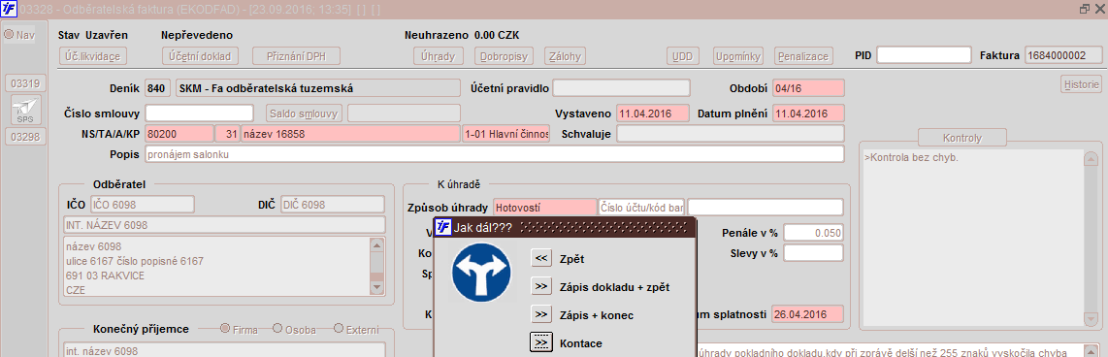Image resolution: width=1108 pixels, height=357 pixels.
Task: Click the Číslo smlouvy input field
Action: [x=199, y=114]
